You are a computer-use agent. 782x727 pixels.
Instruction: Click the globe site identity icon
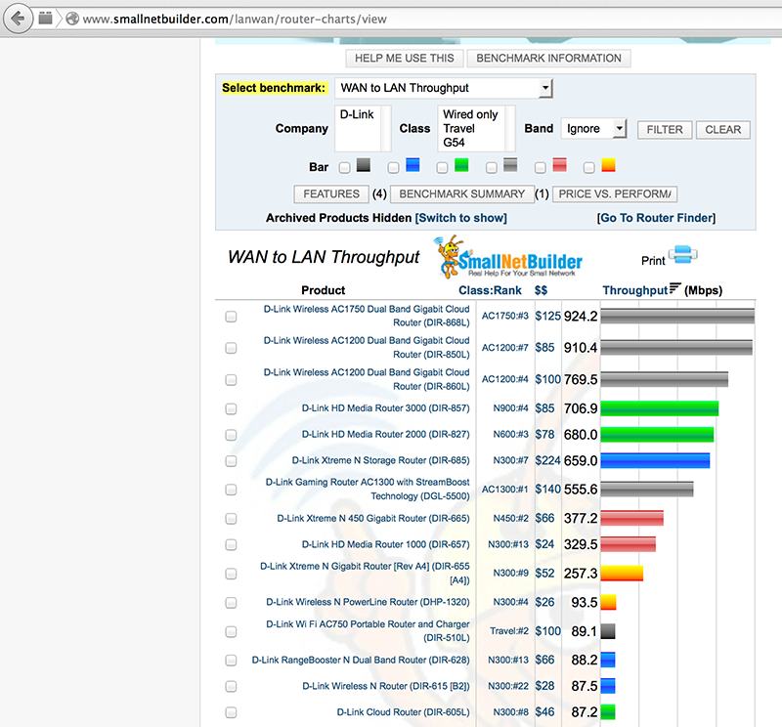click(x=71, y=19)
